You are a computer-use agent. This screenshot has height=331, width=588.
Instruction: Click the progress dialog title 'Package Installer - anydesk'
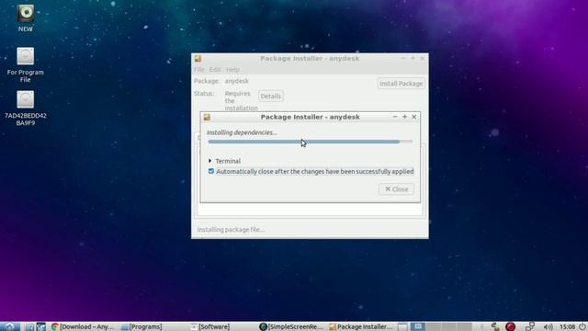[311, 117]
